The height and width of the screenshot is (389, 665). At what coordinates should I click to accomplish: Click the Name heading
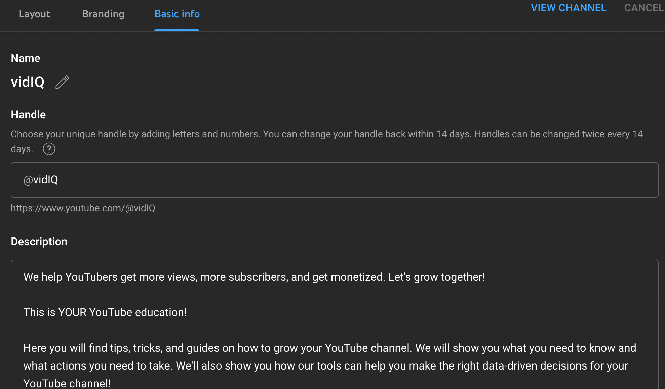coord(26,58)
